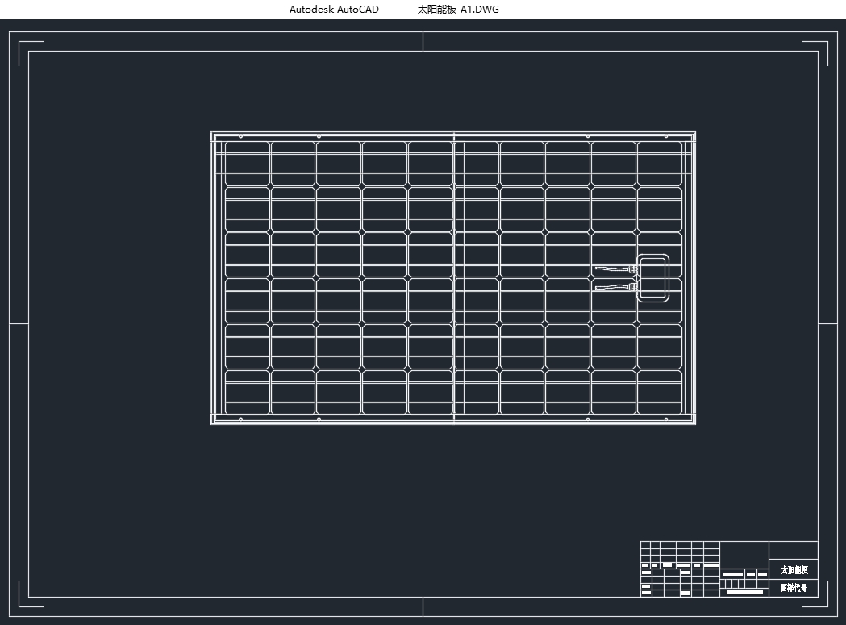
Task: Click the 图样代号 cell in title block
Action: 794,589
